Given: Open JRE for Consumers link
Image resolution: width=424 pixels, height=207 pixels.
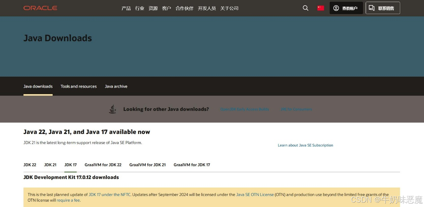Looking at the screenshot, I should (x=296, y=109).
